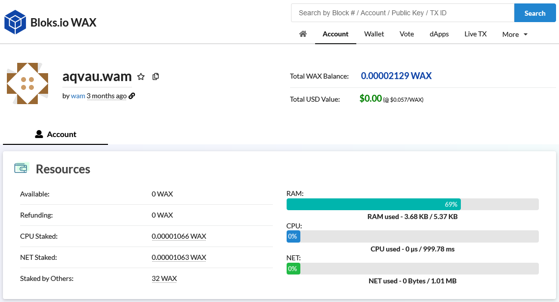Viewport: 559px width, 302px height.
Task: Click the person icon in Account tab
Action: 39,134
